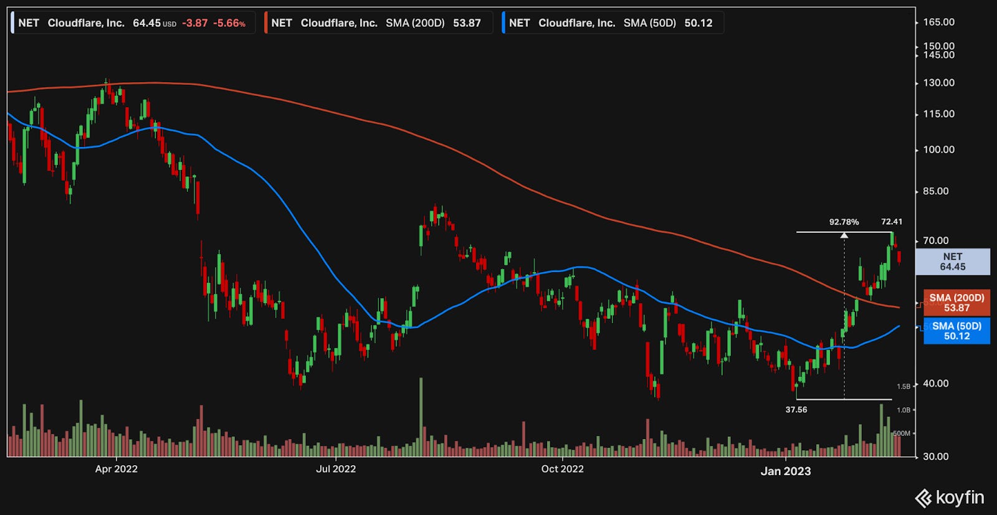Click the 37.56 low price label
Image resolution: width=997 pixels, height=515 pixels.
coord(796,410)
